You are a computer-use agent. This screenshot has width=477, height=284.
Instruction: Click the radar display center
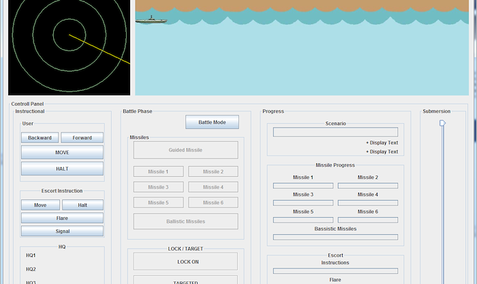70,35
